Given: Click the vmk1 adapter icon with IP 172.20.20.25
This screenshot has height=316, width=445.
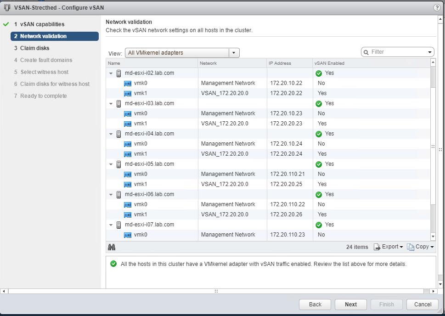Looking at the screenshot, I should (128, 185).
